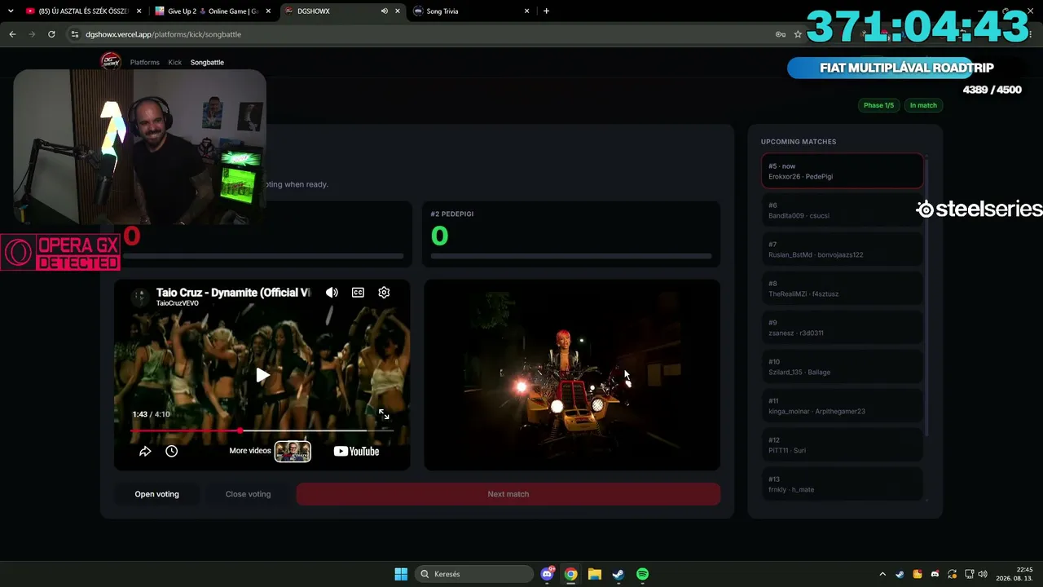
Task: Click the Next match button
Action: point(508,494)
